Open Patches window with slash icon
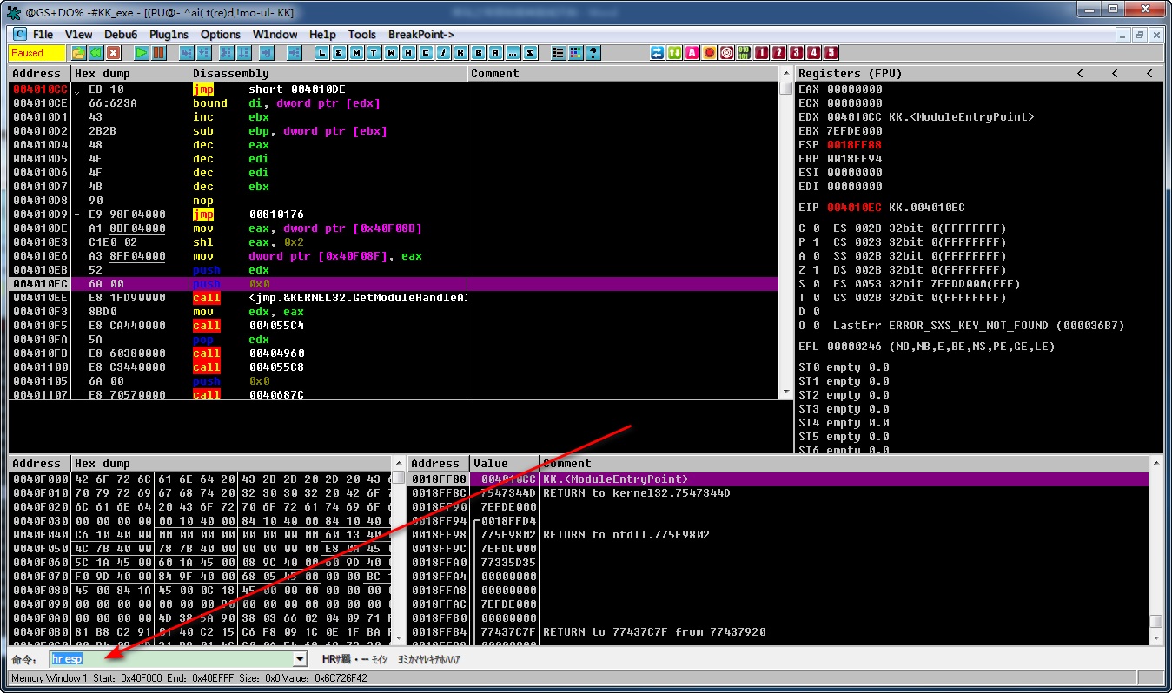 444,53
